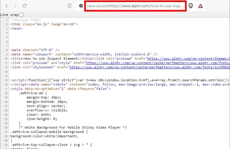
Task: Open the perfmatters fonts link on line 11
Action: [158, 63]
